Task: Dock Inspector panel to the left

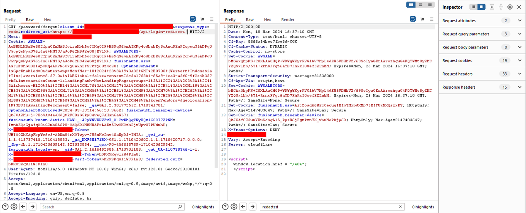Action: pyautogui.click(x=473, y=7)
